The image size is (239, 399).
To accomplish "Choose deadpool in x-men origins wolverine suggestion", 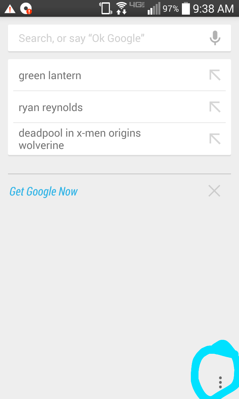I will [119, 139].
